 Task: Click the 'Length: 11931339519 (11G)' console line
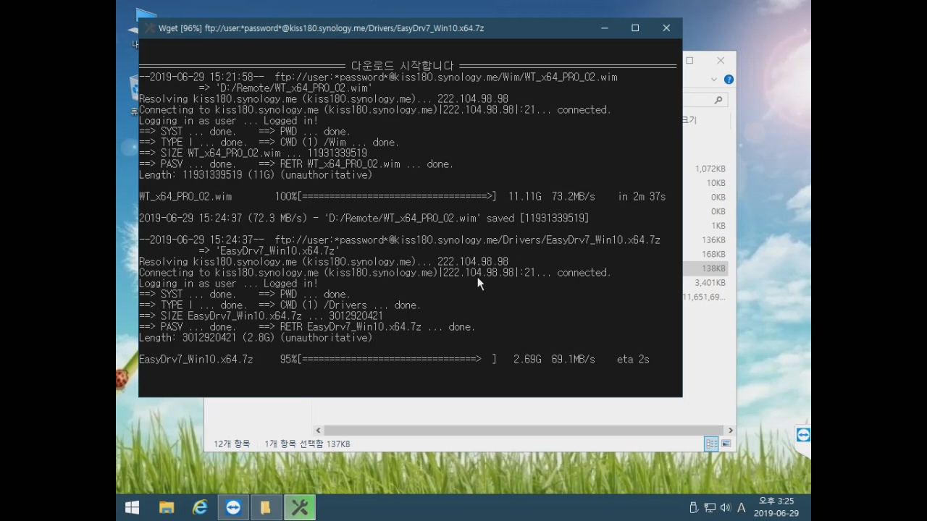click(x=255, y=174)
